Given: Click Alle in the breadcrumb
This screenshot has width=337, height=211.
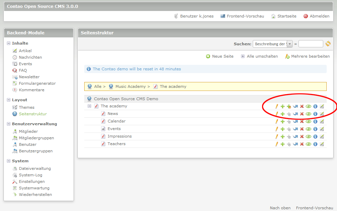Looking at the screenshot, I should point(98,86).
